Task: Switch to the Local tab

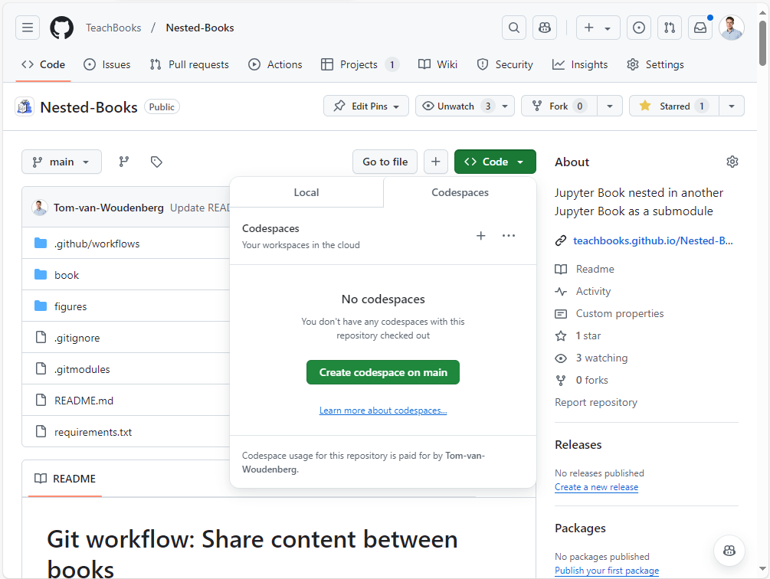Action: tap(306, 192)
